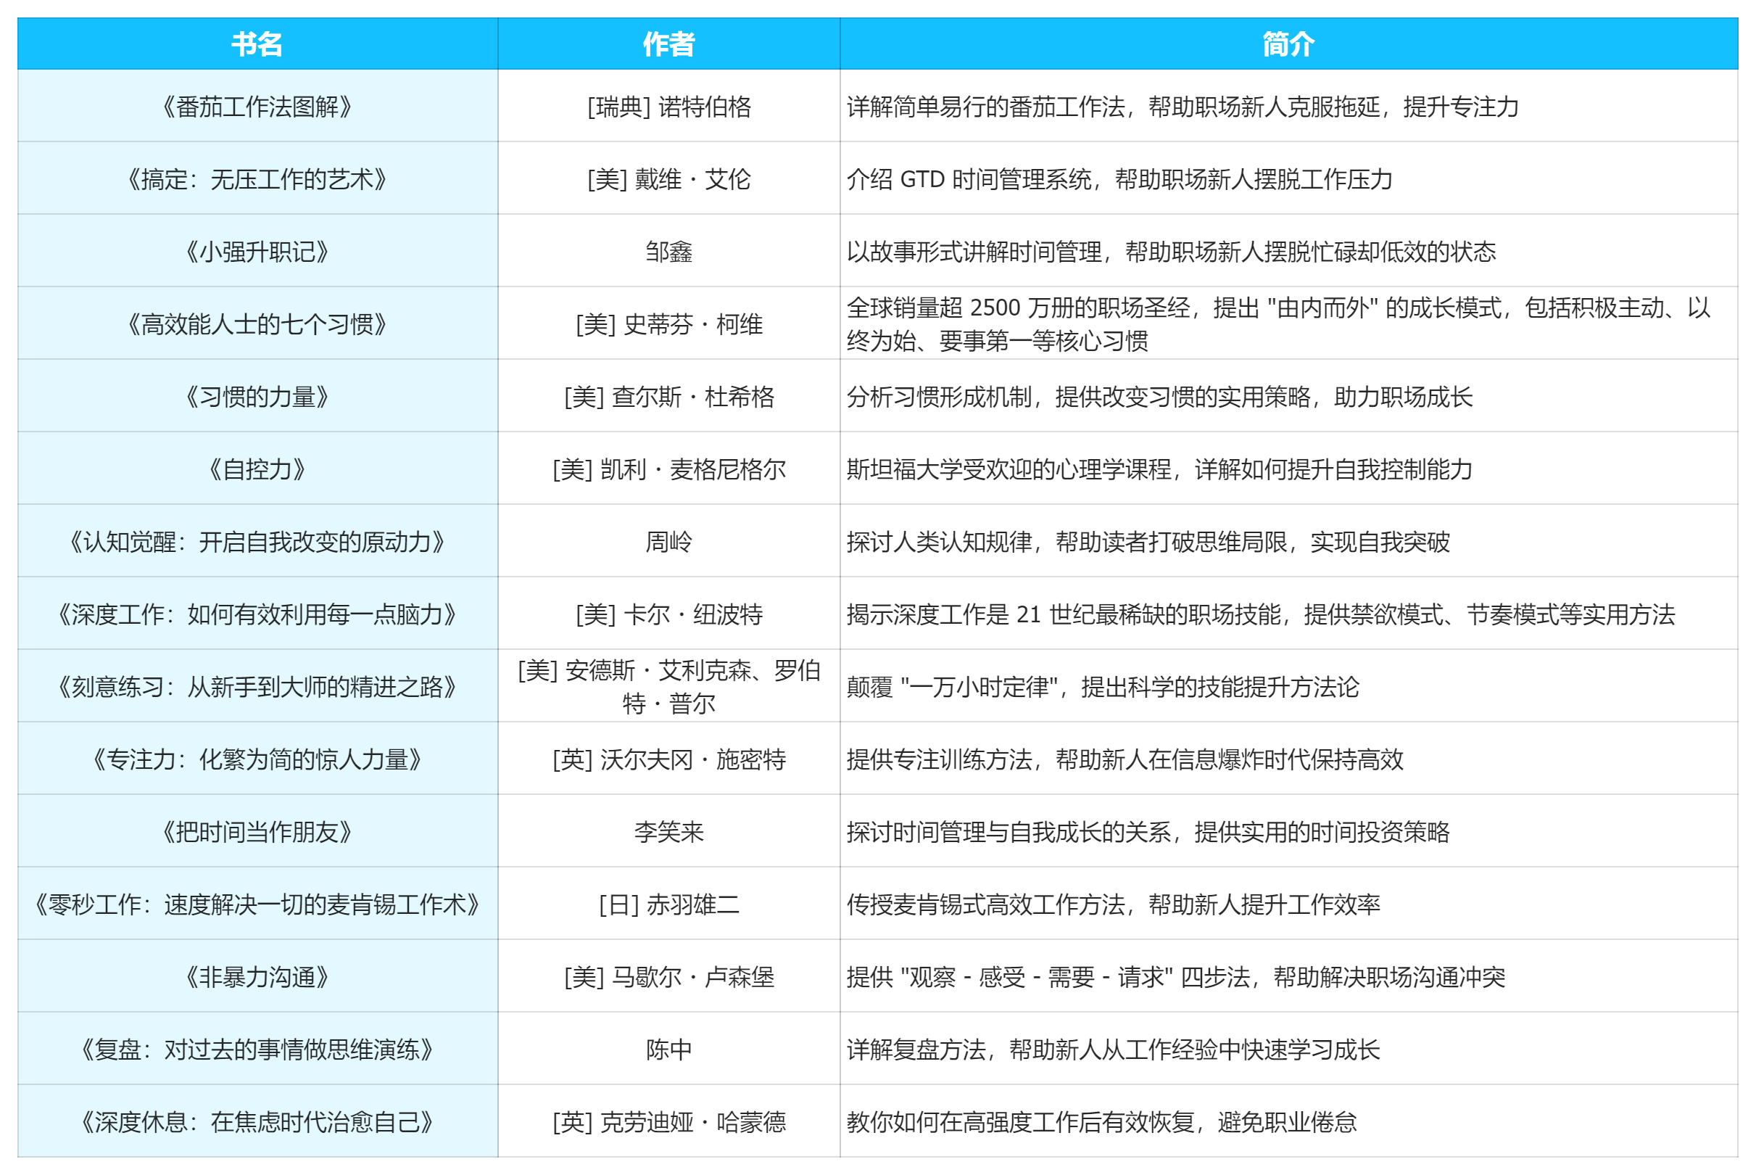Click the 作者 column header
Screen dimensions: 1756x1175
668,44
